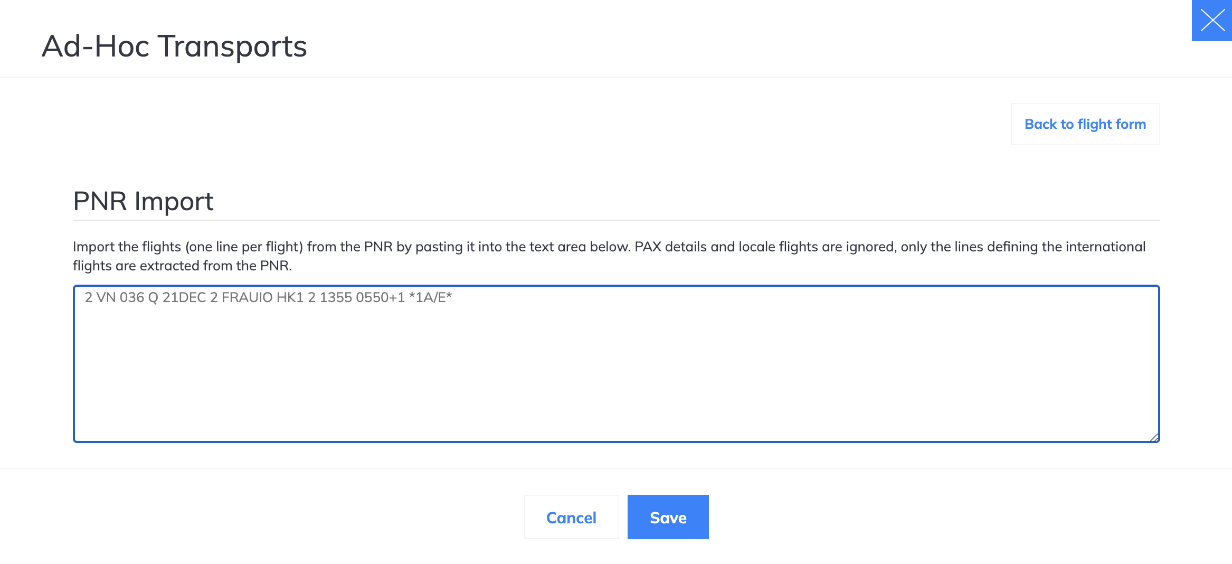Click 'flights are extracted from the PNR' text
1232x564 pixels.
pyautogui.click(x=182, y=266)
